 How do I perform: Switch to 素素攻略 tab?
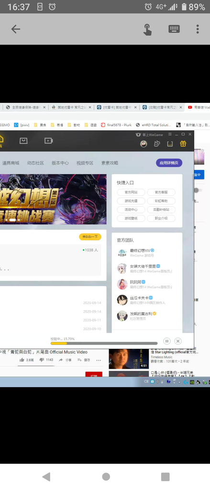pyautogui.click(x=110, y=163)
